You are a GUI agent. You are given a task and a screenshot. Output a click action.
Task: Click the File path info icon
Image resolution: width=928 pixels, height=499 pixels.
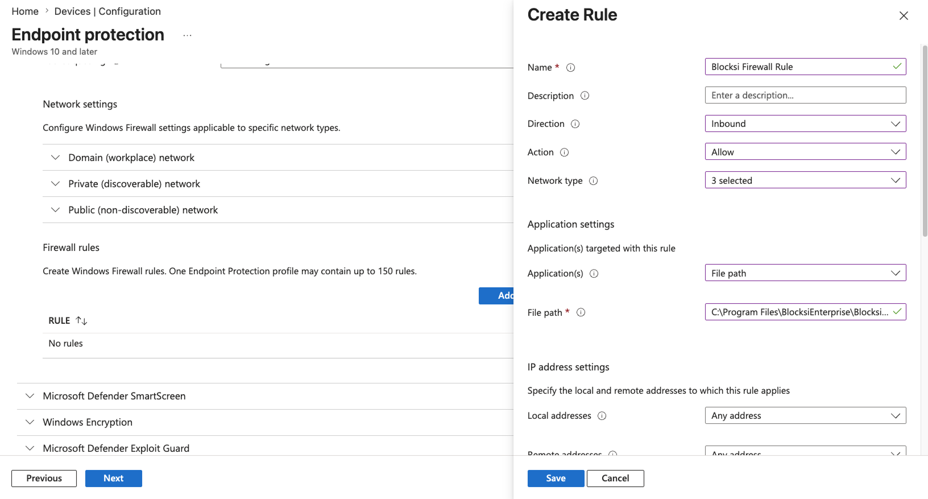point(581,312)
